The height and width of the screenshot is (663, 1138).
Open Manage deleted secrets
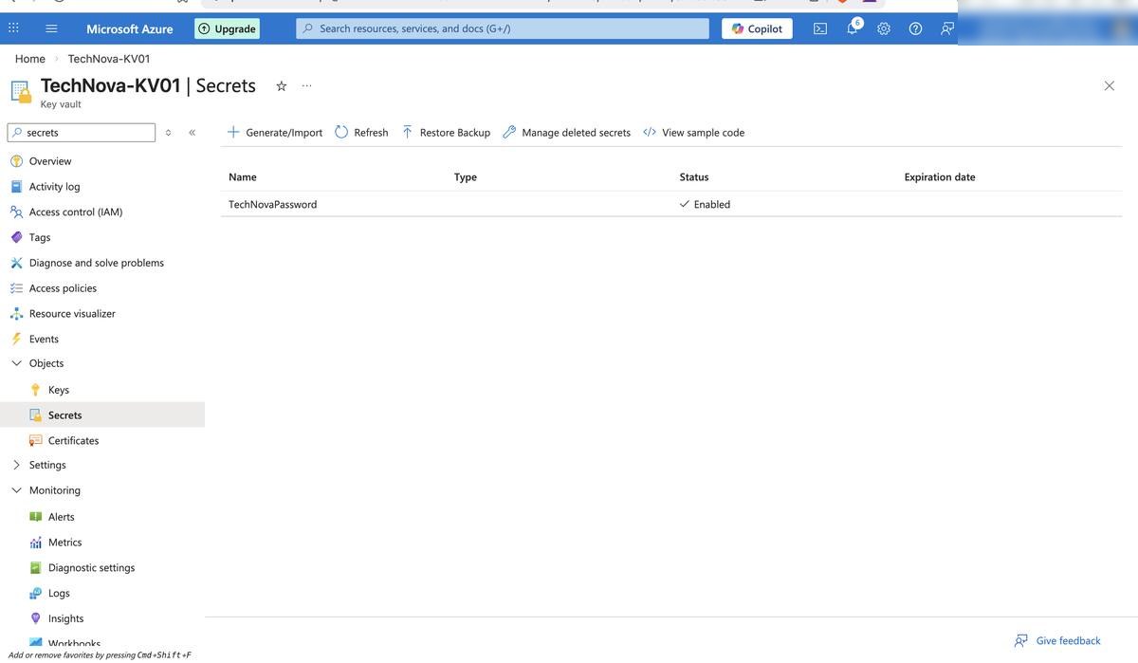click(x=566, y=133)
